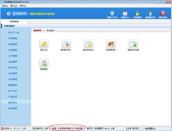Image resolution: width=172 pixels, height=131 pixels.
Task: Select 账务处理 in sidebar
Action: tap(13, 68)
